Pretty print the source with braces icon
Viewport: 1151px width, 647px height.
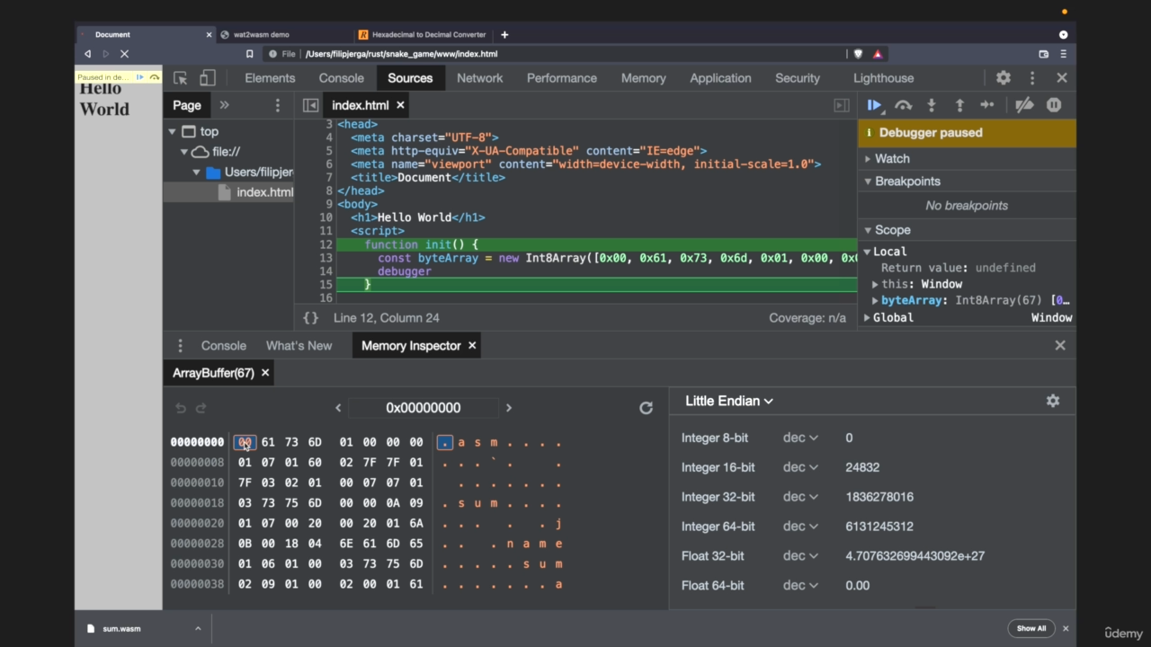[310, 318]
